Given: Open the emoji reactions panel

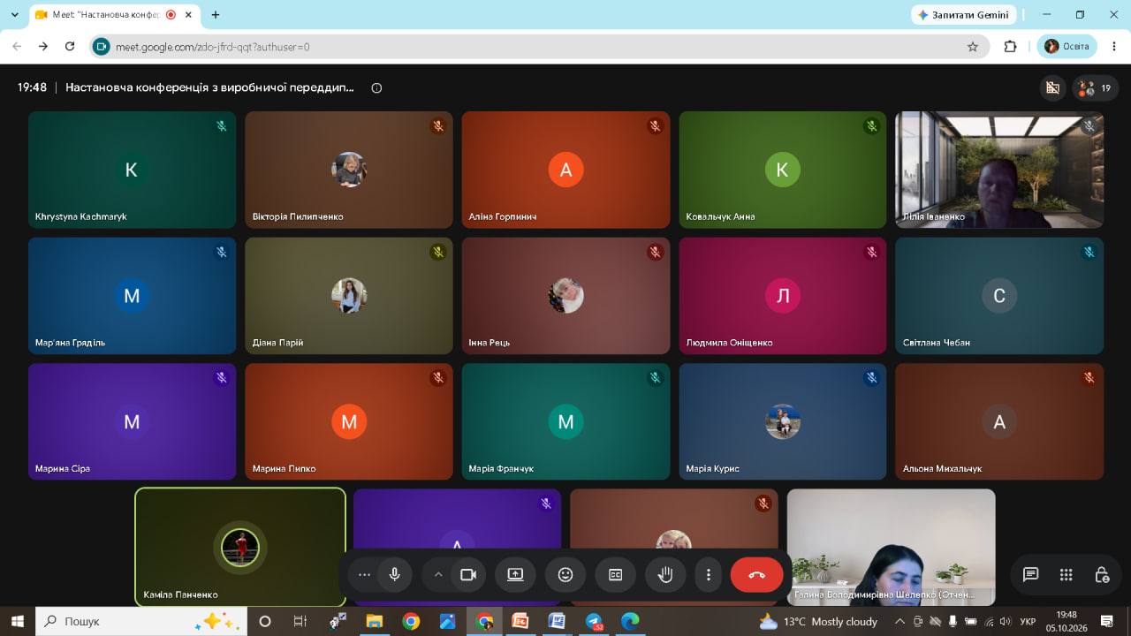Looking at the screenshot, I should coord(565,575).
